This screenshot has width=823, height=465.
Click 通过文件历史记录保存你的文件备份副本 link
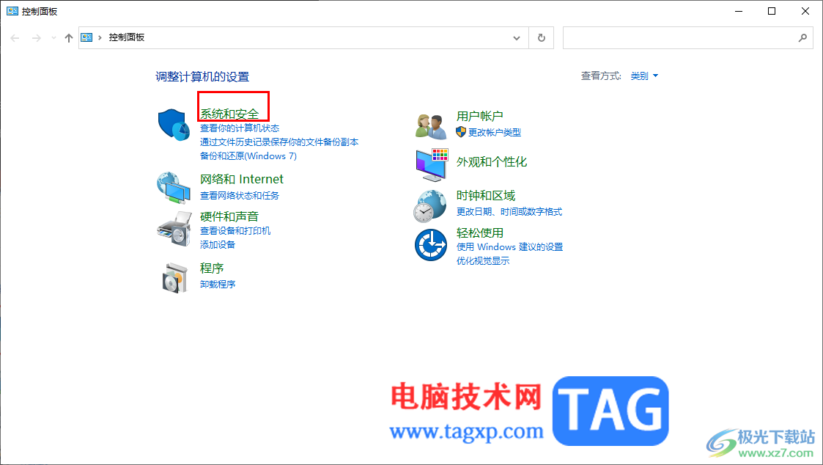coord(279,142)
